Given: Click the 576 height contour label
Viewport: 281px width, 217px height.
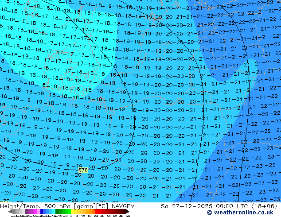Looking at the screenshot, I should point(83,170).
